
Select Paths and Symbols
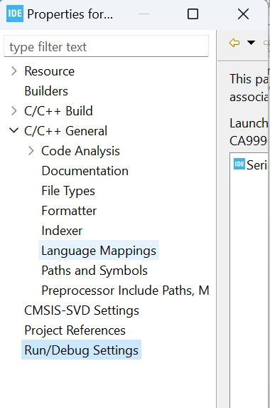(x=94, y=271)
